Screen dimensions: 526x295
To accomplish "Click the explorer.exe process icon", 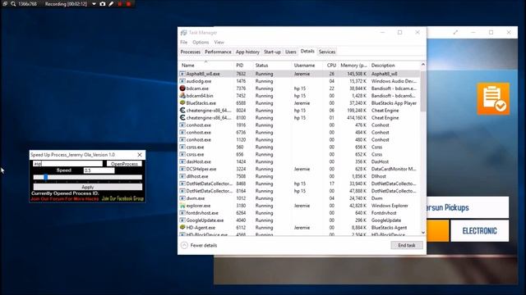I will [x=182, y=206].
